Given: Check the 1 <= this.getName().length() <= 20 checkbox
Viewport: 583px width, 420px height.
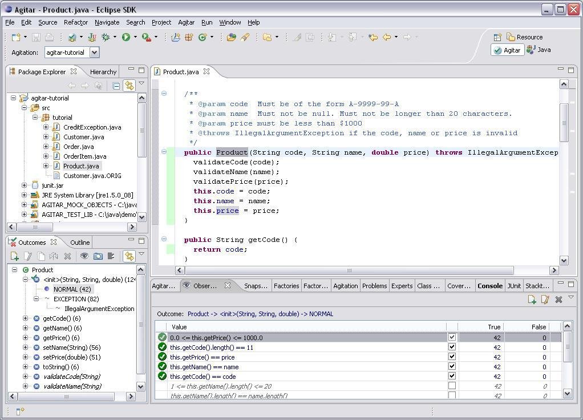Looking at the screenshot, I should coord(452,386).
